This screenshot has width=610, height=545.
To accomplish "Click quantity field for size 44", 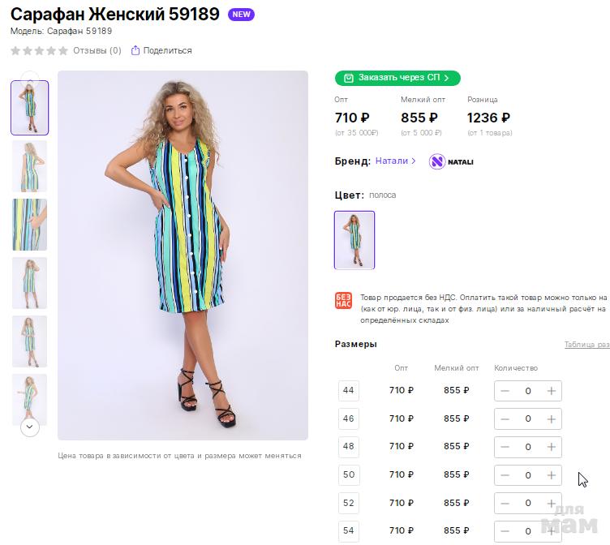I will pyautogui.click(x=528, y=391).
